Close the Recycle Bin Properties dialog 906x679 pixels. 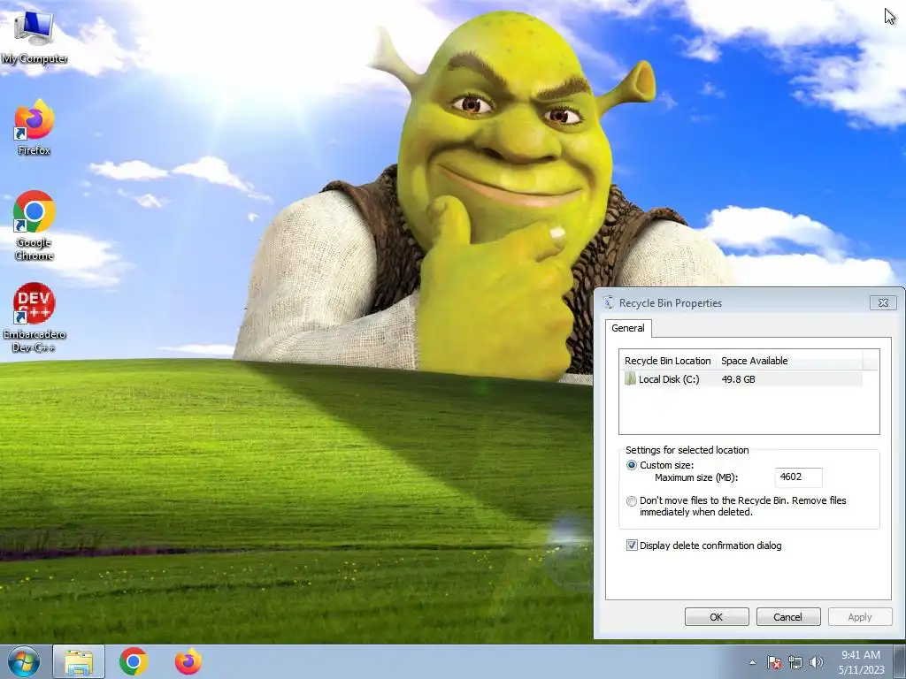pyautogui.click(x=883, y=302)
